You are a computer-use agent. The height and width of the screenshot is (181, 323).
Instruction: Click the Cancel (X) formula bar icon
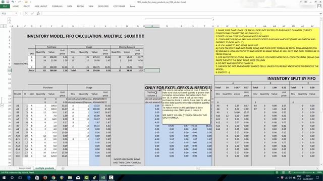tap(26, 14)
